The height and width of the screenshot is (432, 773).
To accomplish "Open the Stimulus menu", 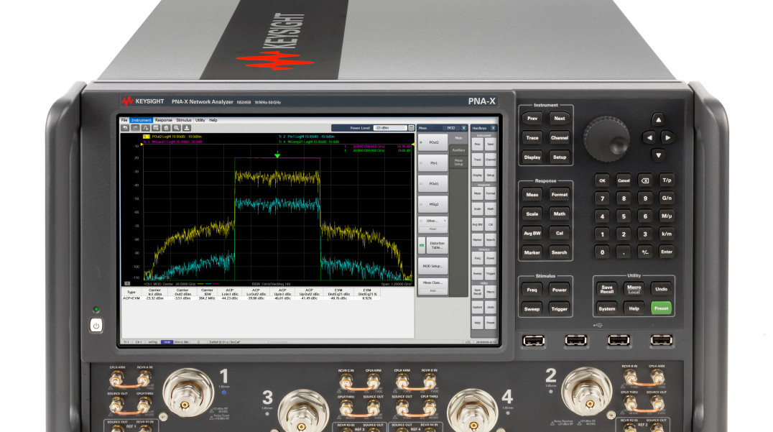I will tap(184, 120).
